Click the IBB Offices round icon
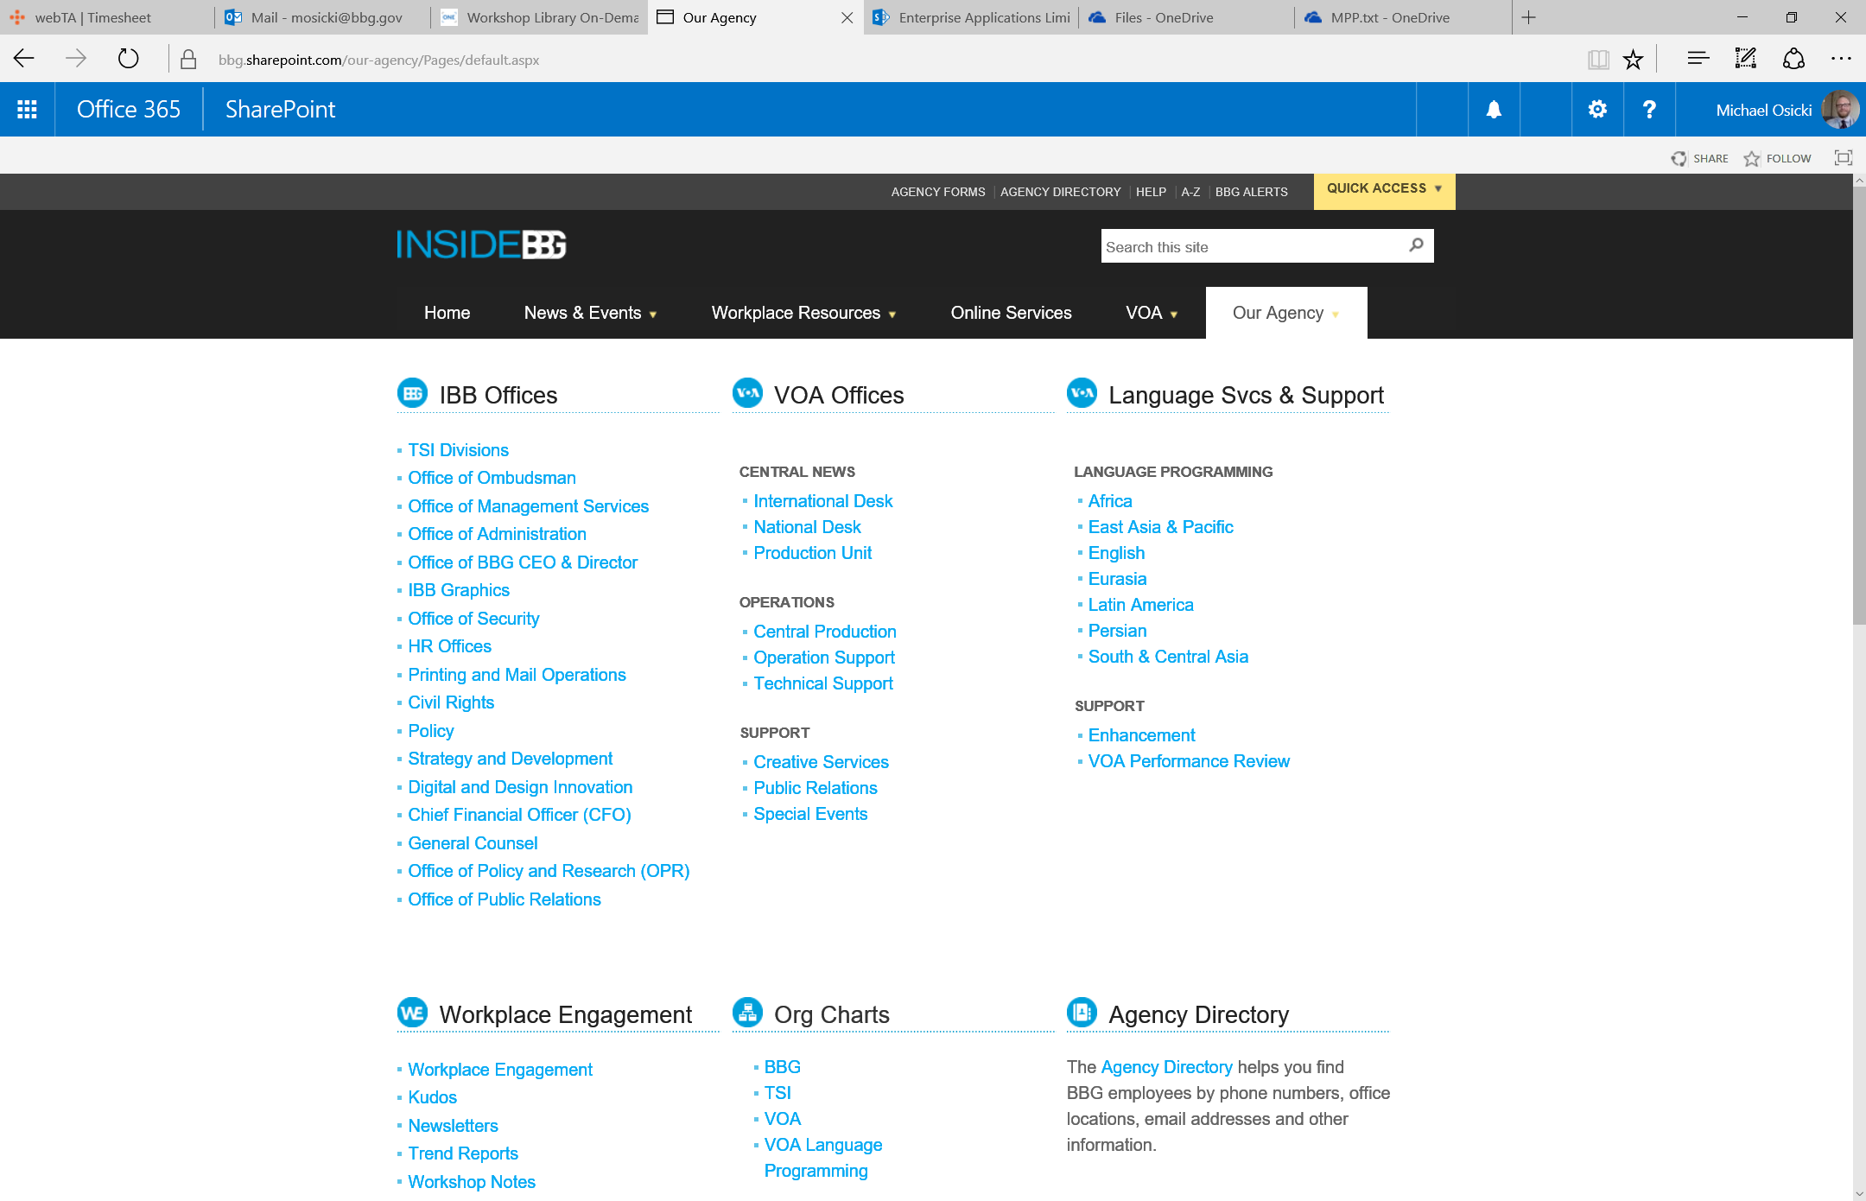This screenshot has height=1201, width=1866. click(412, 394)
